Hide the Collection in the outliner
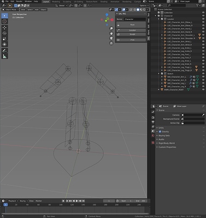The image size is (206, 218). (203, 13)
